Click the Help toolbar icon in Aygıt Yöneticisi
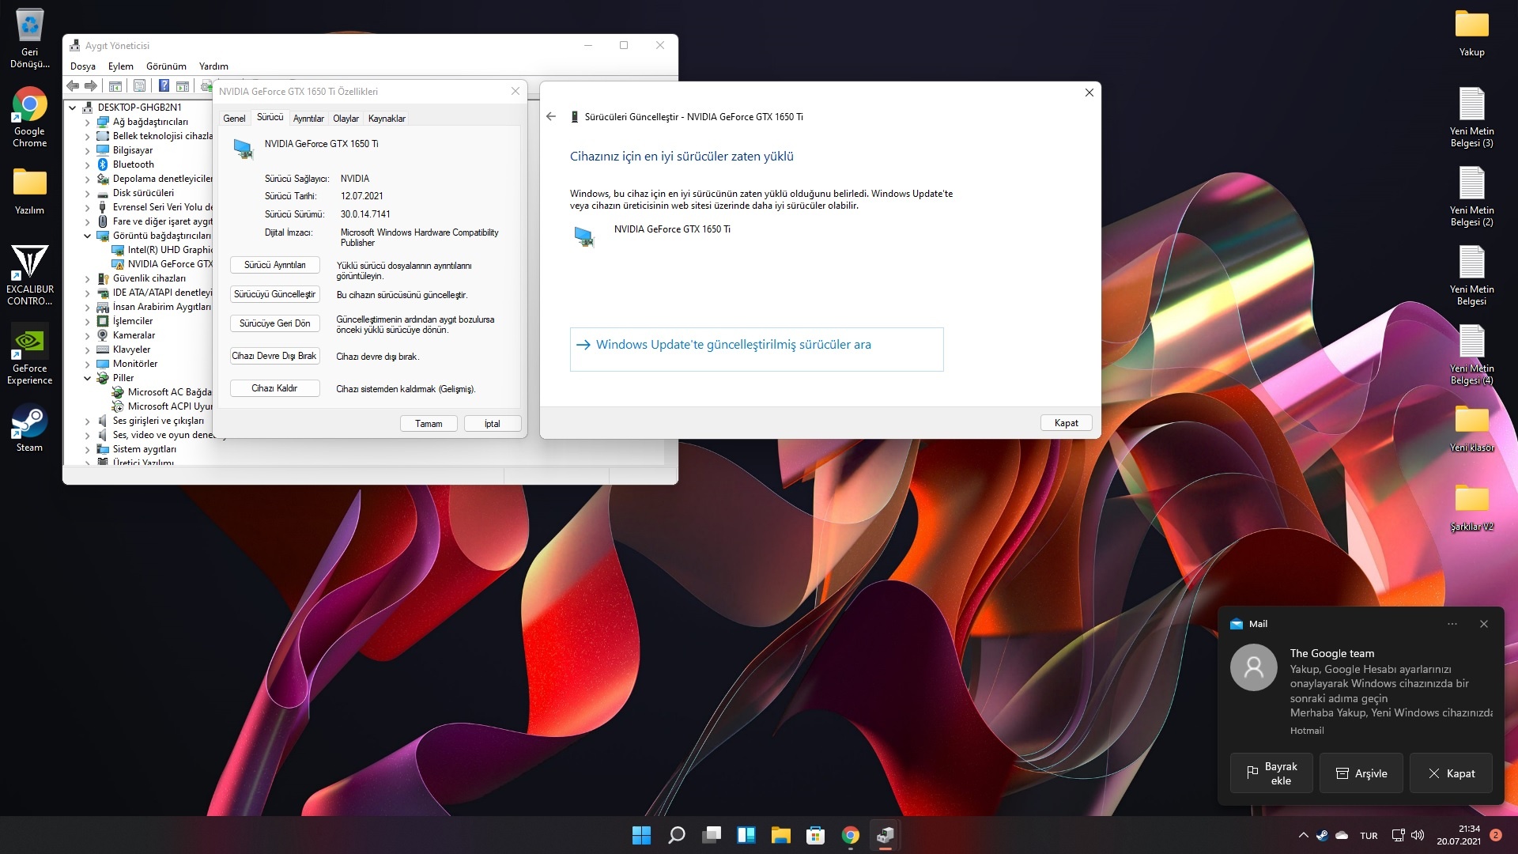The image size is (1518, 854). pos(164,86)
